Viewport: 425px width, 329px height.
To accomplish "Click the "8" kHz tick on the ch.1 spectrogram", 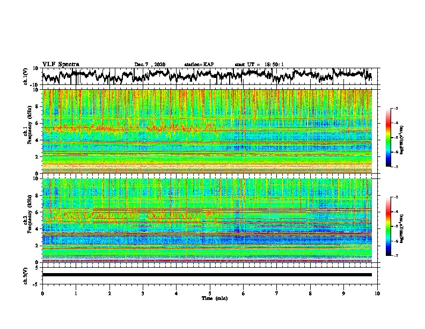I will [x=37, y=106].
